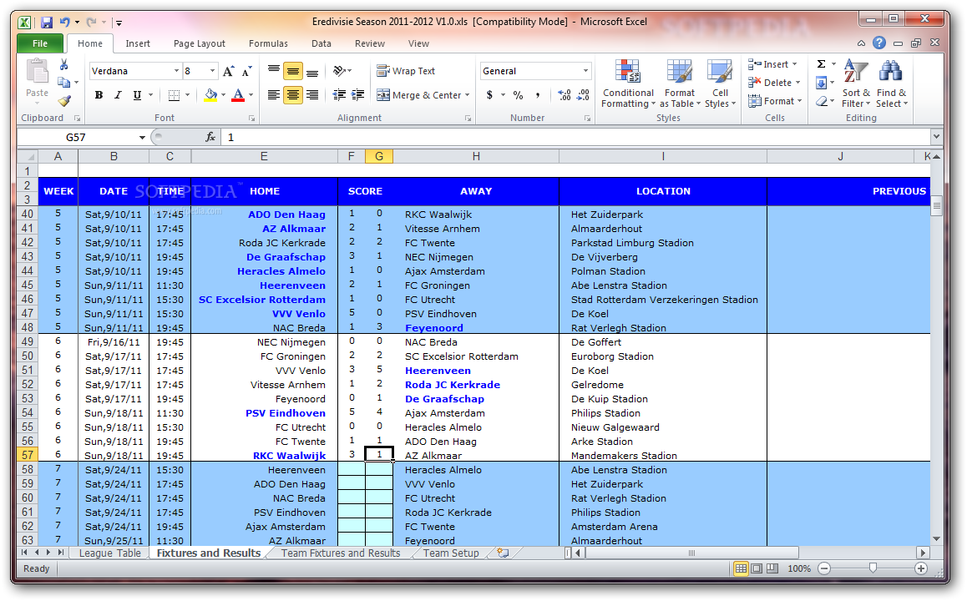This screenshot has height=601, width=967.
Task: Click the Format button in Cells group
Action: pyautogui.click(x=775, y=101)
